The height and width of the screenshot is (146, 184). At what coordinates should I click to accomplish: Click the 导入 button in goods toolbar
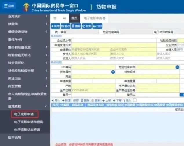[x=56, y=101]
